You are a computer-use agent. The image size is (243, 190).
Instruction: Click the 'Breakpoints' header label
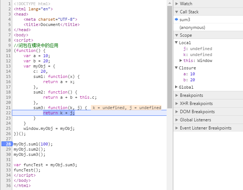191,95
